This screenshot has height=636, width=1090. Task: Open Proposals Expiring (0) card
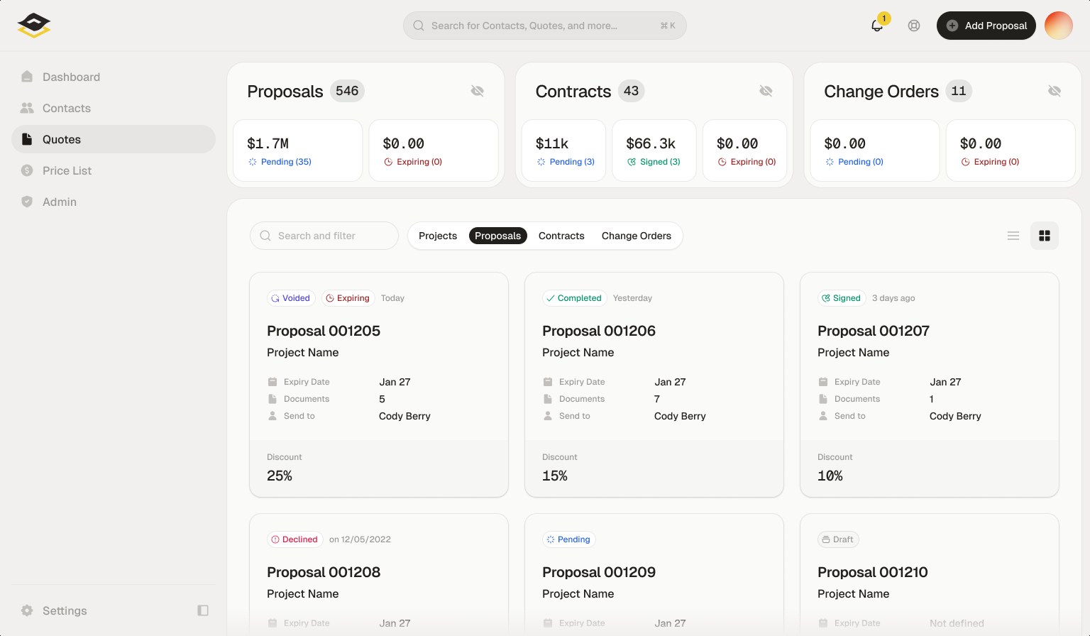[x=434, y=150]
